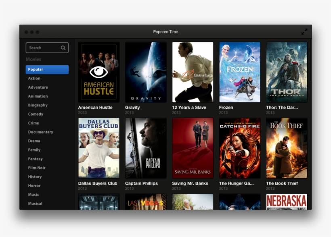Click the 'Thor: The Dar...' title text

(282, 108)
